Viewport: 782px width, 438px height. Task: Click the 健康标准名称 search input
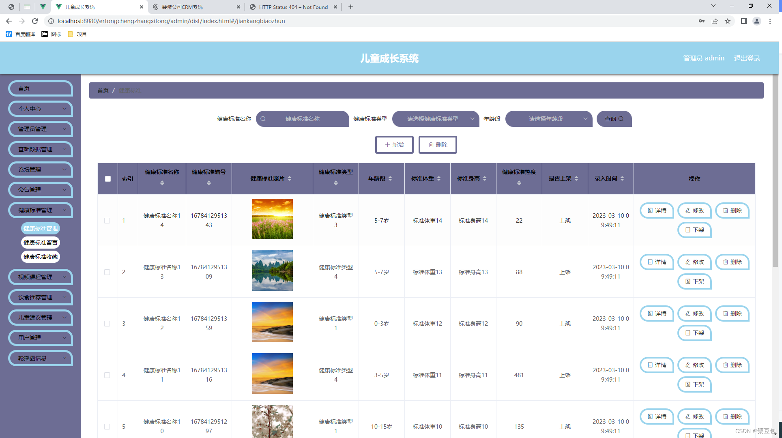(x=303, y=119)
